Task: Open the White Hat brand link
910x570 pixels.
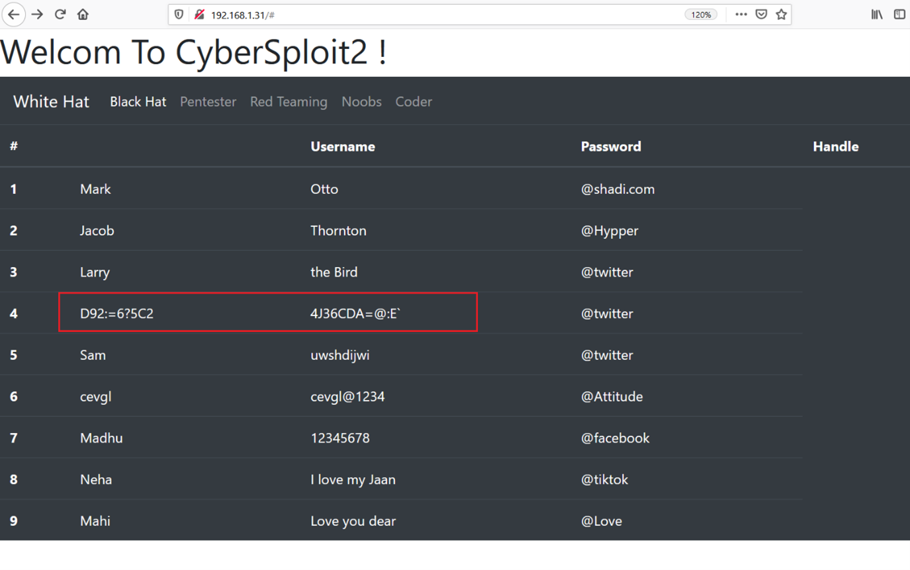Action: [51, 101]
